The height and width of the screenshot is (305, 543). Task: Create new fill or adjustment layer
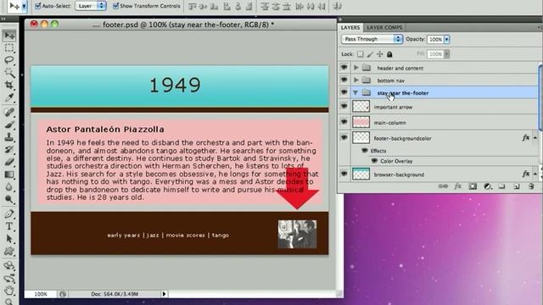coord(488,186)
